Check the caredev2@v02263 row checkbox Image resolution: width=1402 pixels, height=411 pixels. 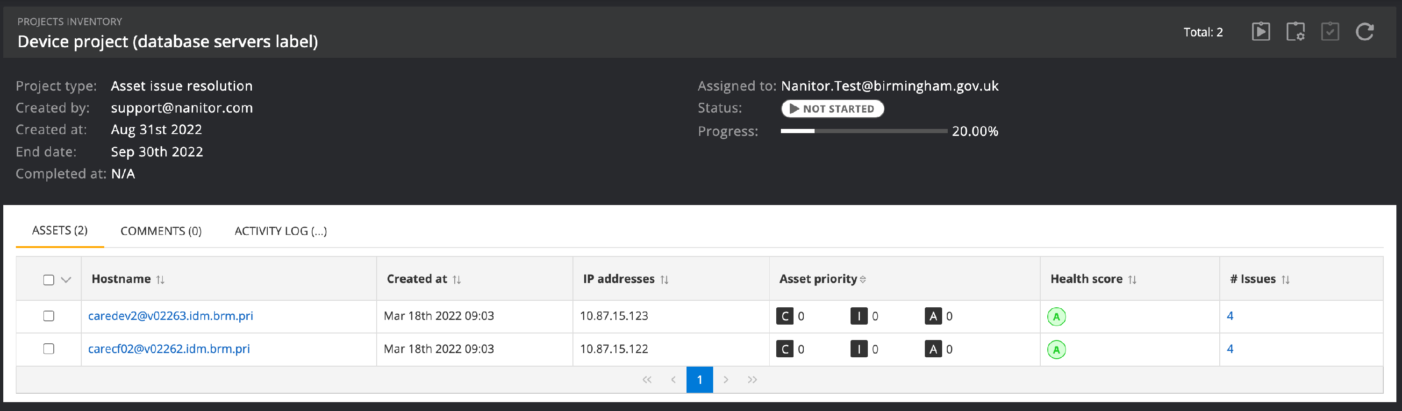[49, 316]
